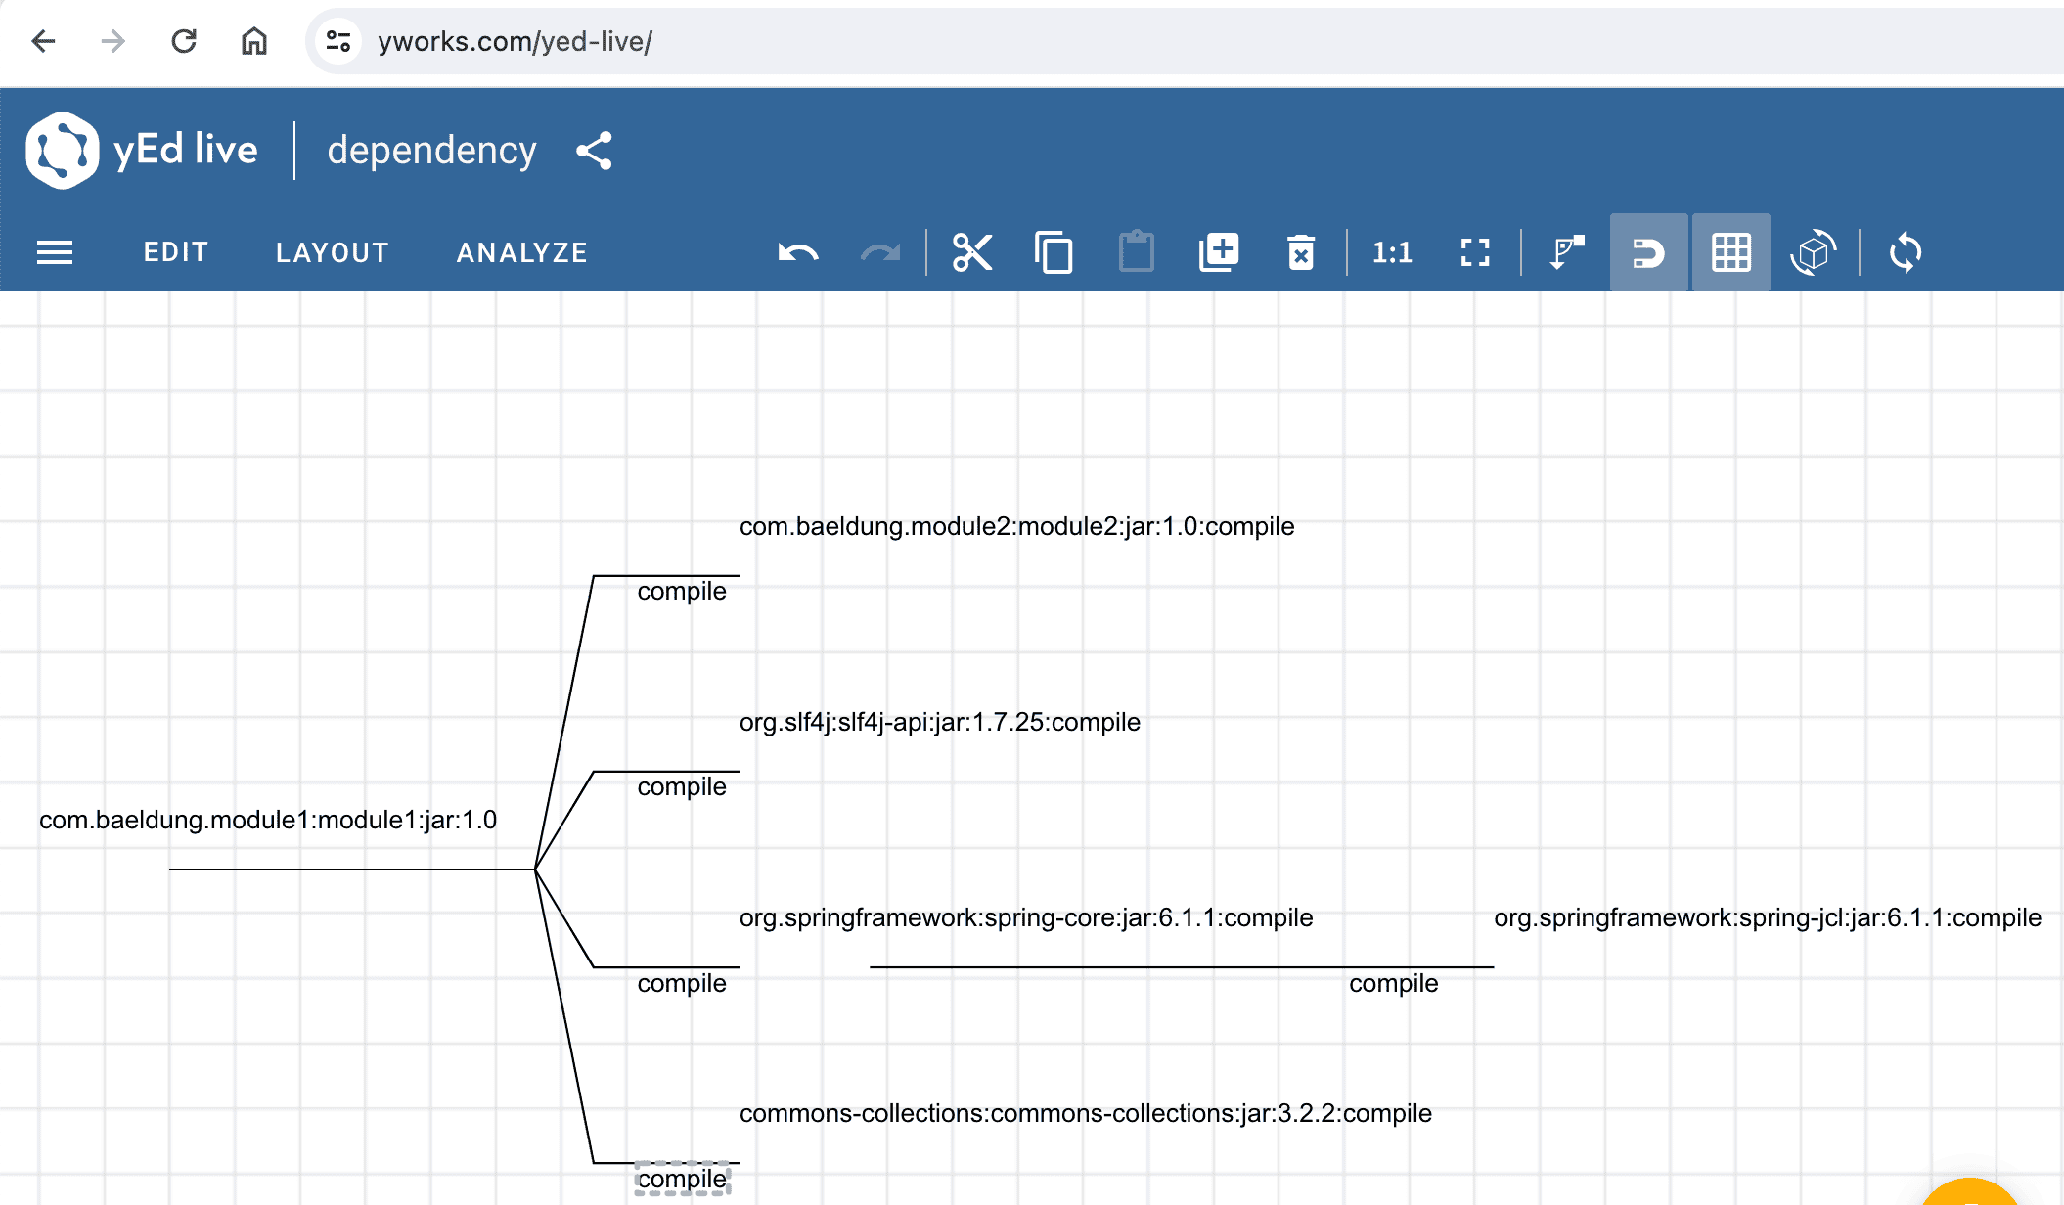Click the dependency document title
Screen dimensions: 2064x1205
[431, 151]
